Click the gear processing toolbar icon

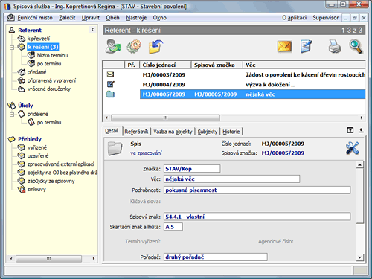pyautogui.click(x=134, y=46)
